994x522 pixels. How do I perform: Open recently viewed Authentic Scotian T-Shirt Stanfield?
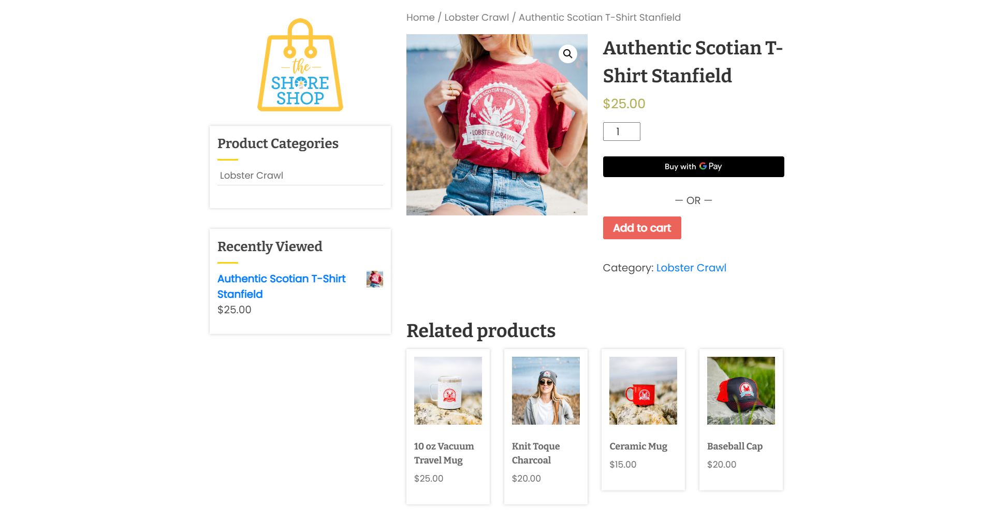pyautogui.click(x=282, y=286)
